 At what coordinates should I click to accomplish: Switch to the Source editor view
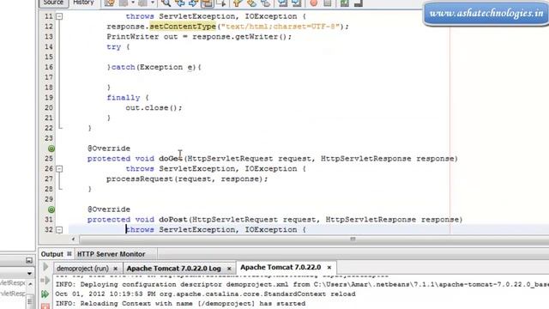click(x=53, y=3)
